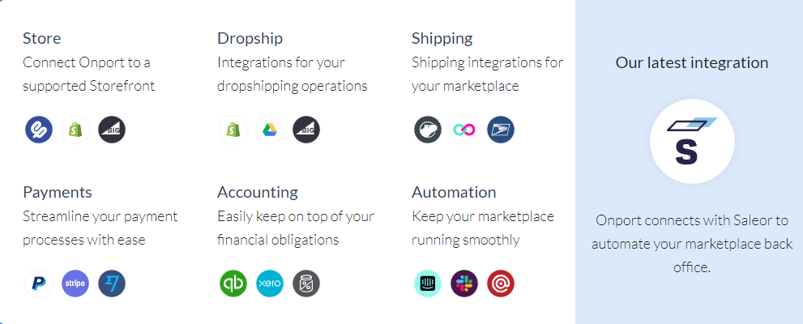803x324 pixels.
Task: Click the Saleor logo in latest integration
Action: (x=692, y=141)
